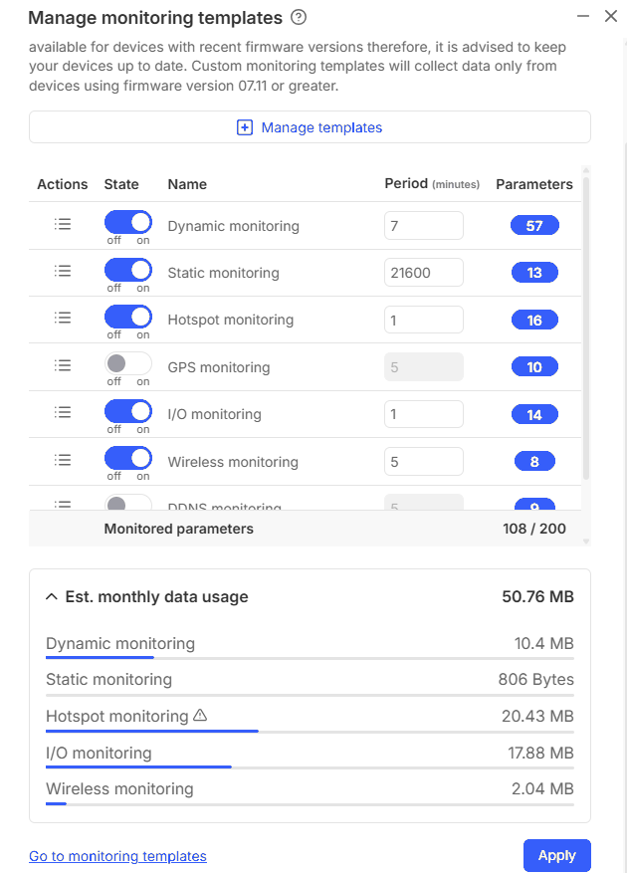Enable the GPS monitoring toggle
Viewport: 627px width, 873px height.
click(128, 364)
